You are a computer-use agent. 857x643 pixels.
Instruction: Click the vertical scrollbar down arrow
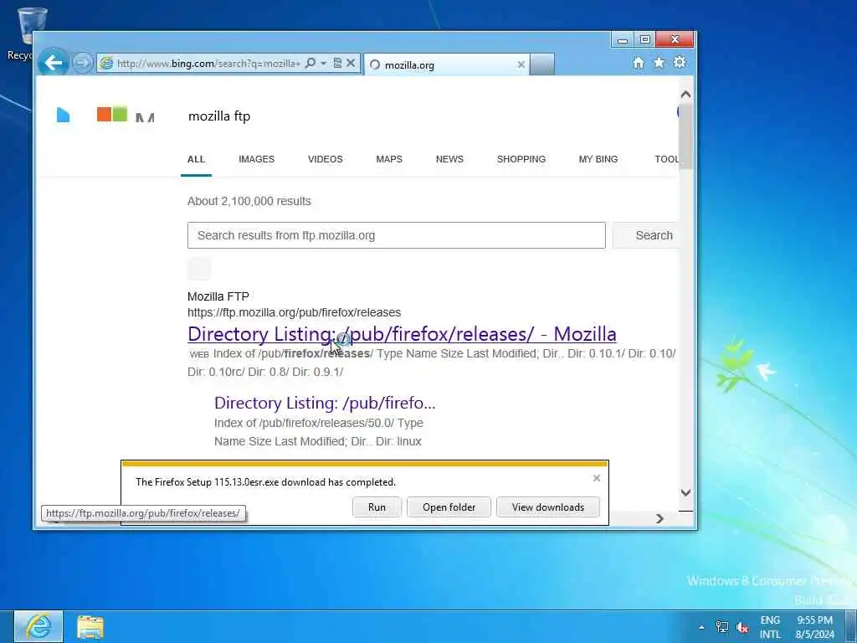685,492
